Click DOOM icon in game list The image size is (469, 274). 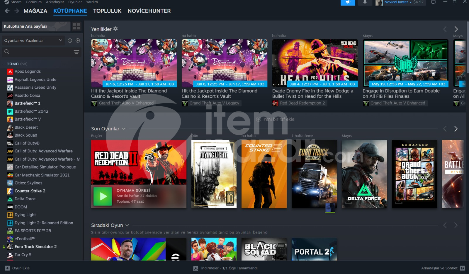10,207
